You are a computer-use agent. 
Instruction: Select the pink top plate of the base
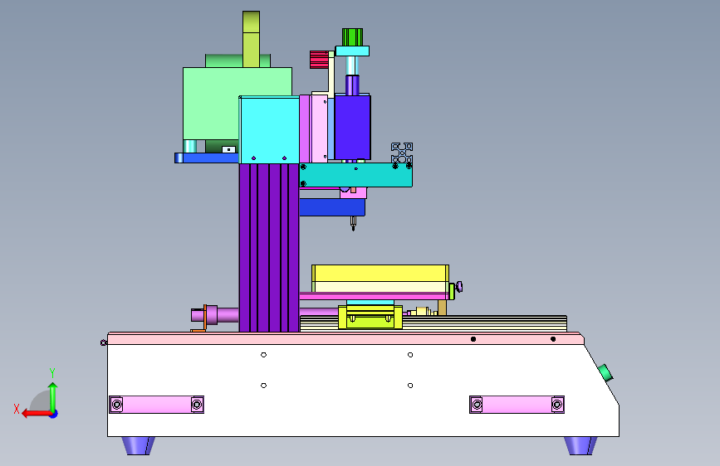[345, 339]
